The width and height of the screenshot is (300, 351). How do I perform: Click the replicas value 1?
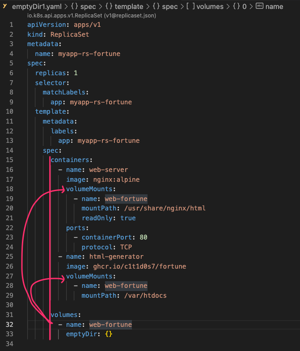click(76, 73)
